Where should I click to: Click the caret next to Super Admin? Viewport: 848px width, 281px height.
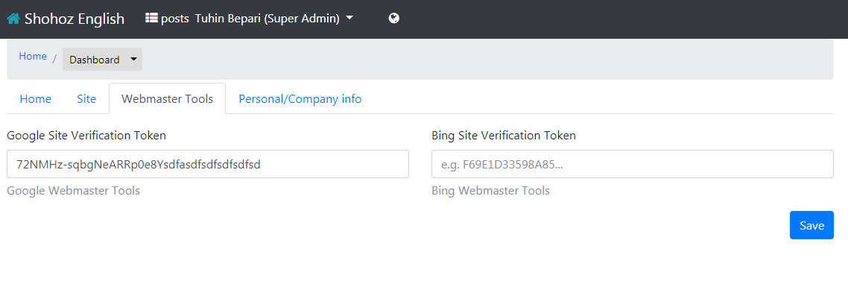(349, 18)
